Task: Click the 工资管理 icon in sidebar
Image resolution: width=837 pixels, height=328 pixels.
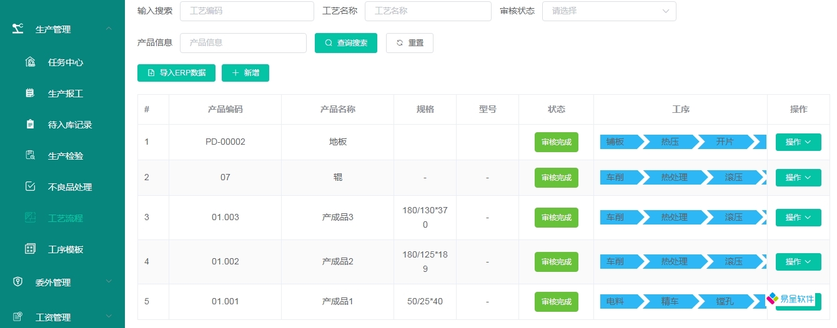Action: (x=18, y=317)
